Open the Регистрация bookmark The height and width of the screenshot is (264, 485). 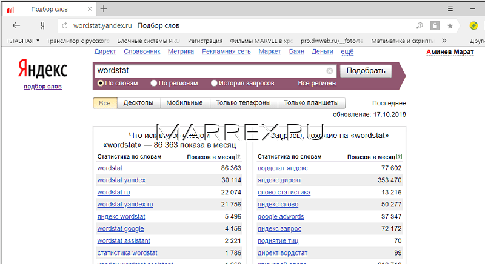coord(206,41)
